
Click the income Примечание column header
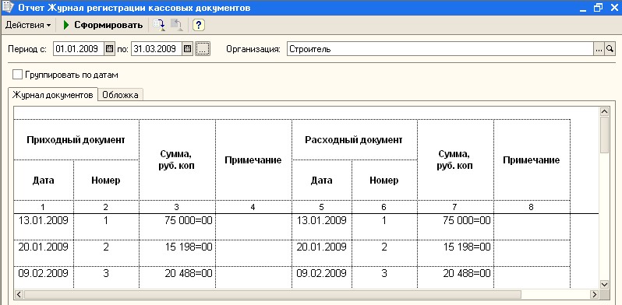point(253,160)
